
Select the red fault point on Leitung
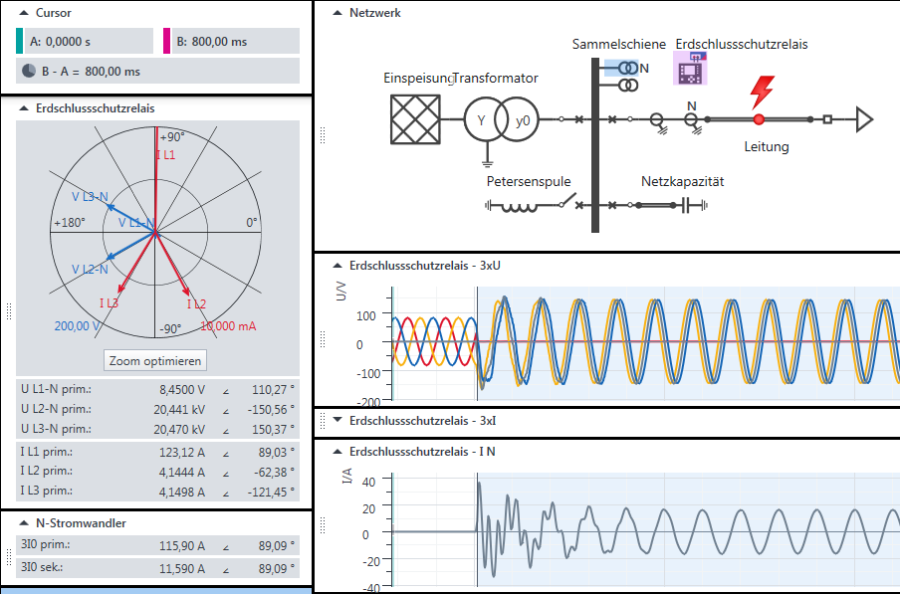[759, 119]
